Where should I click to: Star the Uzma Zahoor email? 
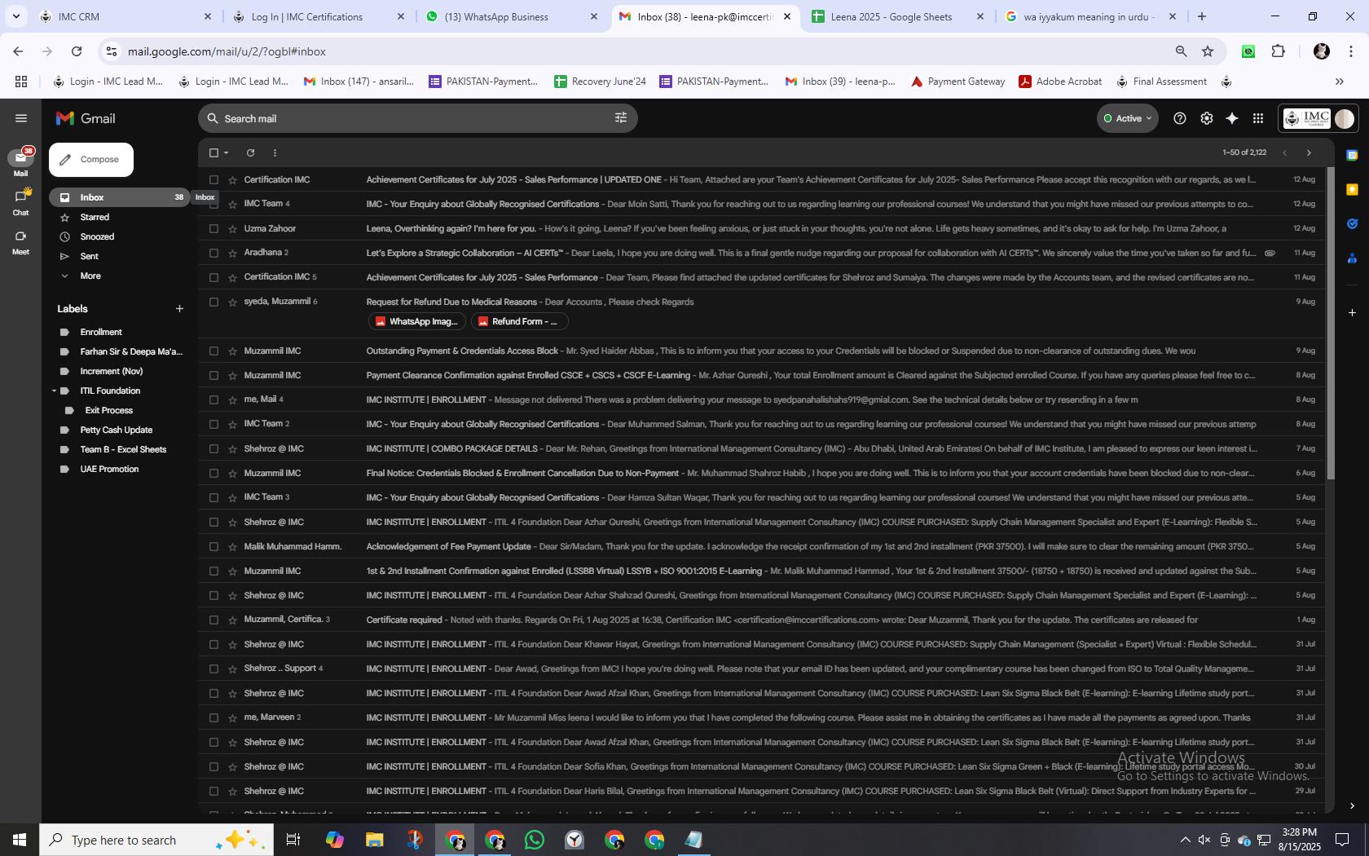[232, 228]
